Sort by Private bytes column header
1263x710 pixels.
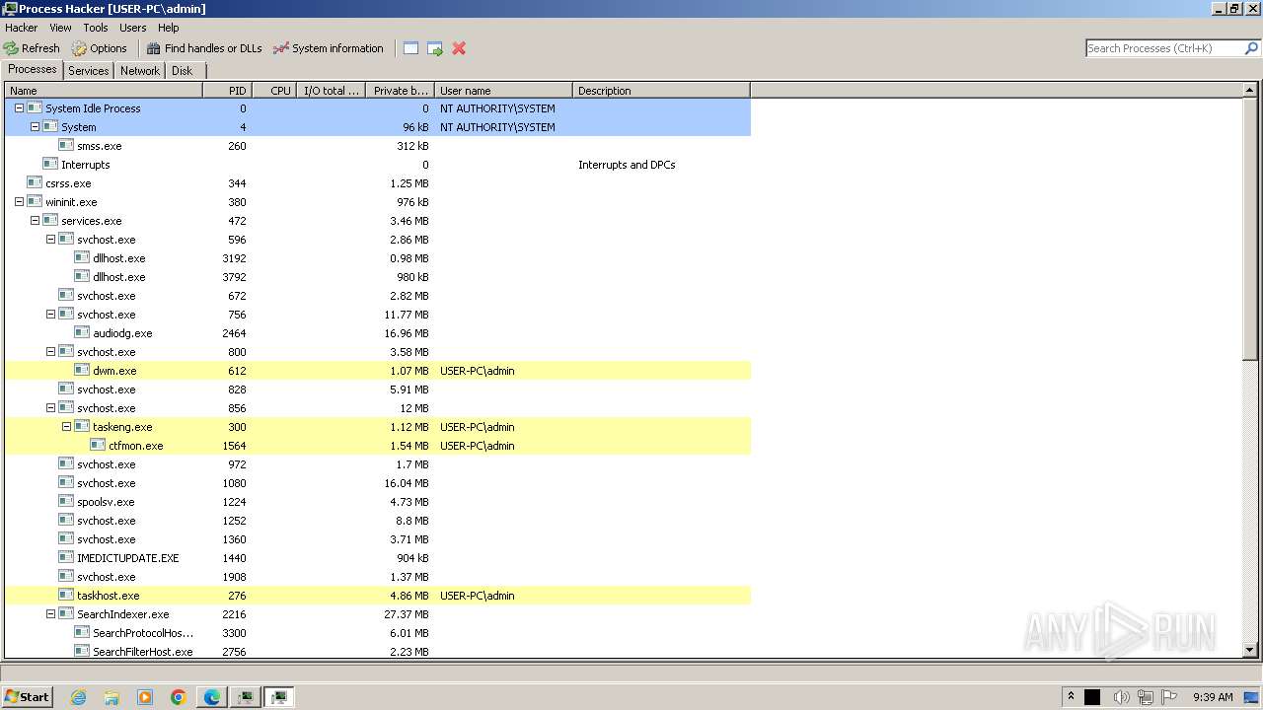[400, 91]
